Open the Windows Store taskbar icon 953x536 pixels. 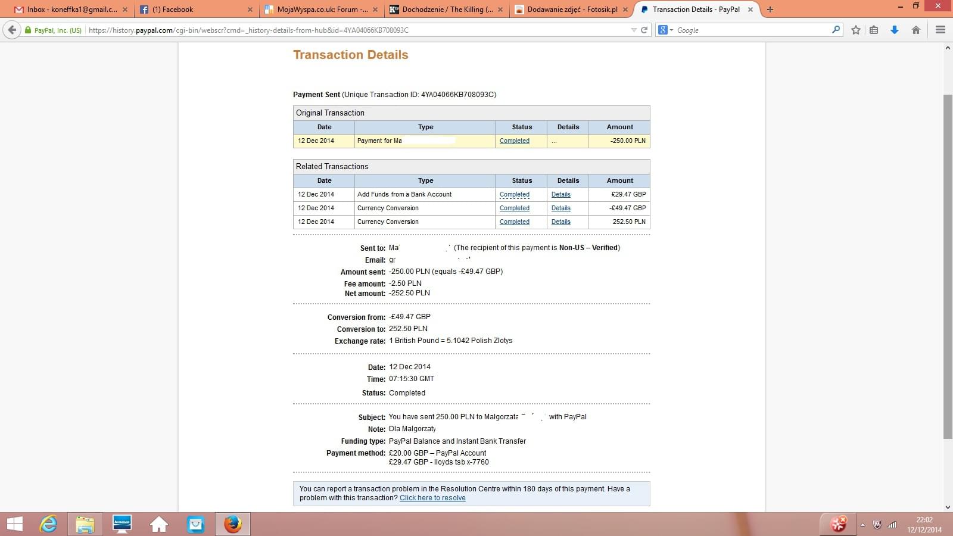pyautogui.click(x=195, y=524)
